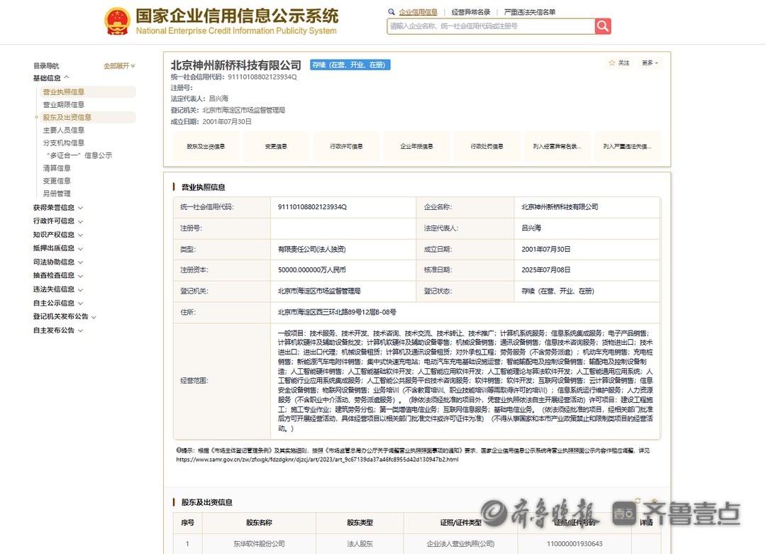Viewport: 766px width, 554px height.
Task: Expand the 抽查检查信息 section
Action: pyautogui.click(x=58, y=275)
